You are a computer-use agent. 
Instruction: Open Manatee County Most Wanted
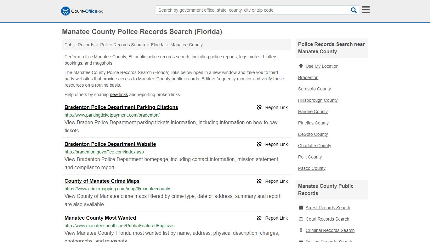pyautogui.click(x=100, y=218)
